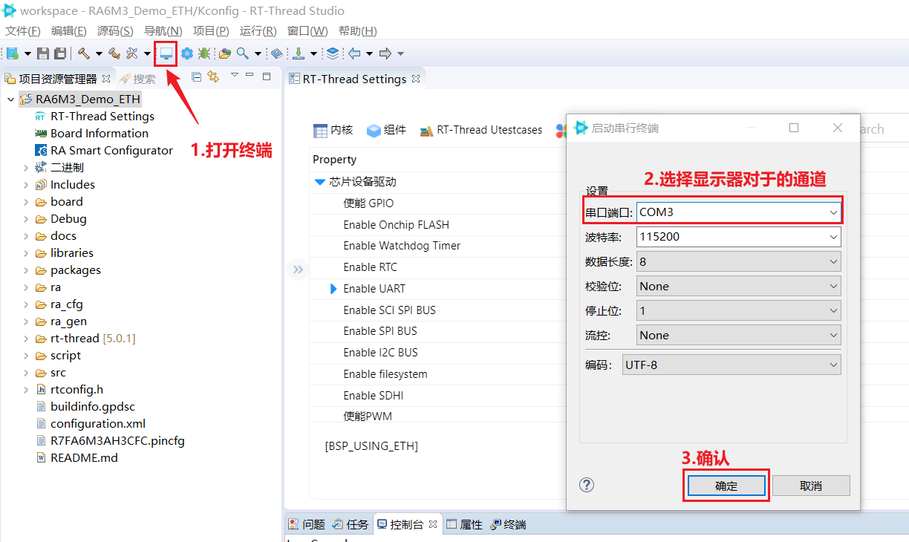Minimize the project explorer panel
Image resolution: width=909 pixels, height=542 pixels.
pos(251,76)
